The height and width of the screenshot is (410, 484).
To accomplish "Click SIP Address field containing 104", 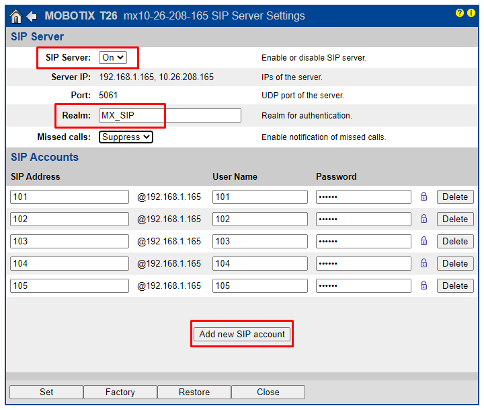I will [x=69, y=264].
